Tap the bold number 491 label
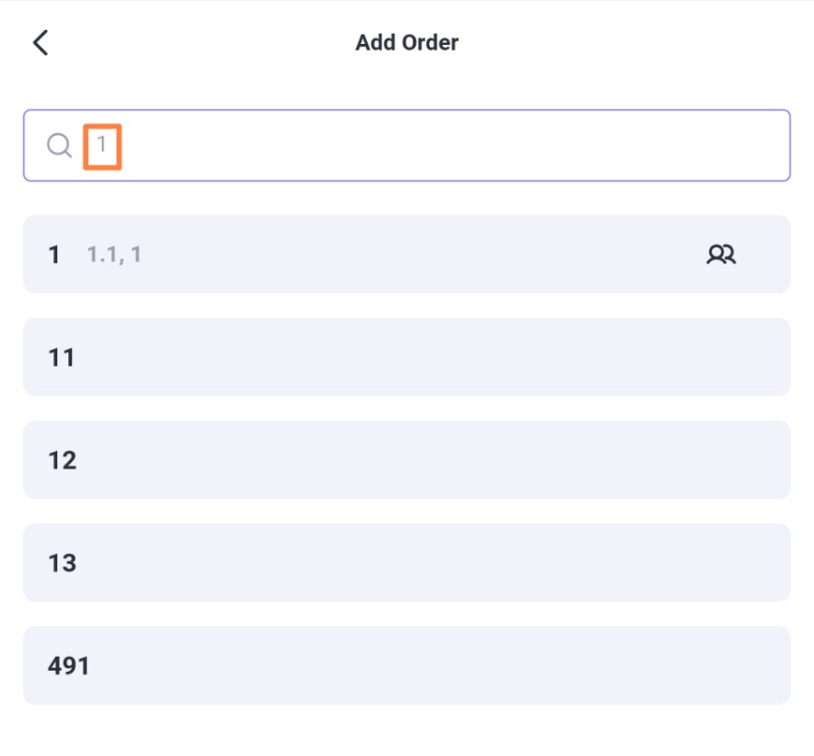The height and width of the screenshot is (756, 814). click(x=68, y=665)
